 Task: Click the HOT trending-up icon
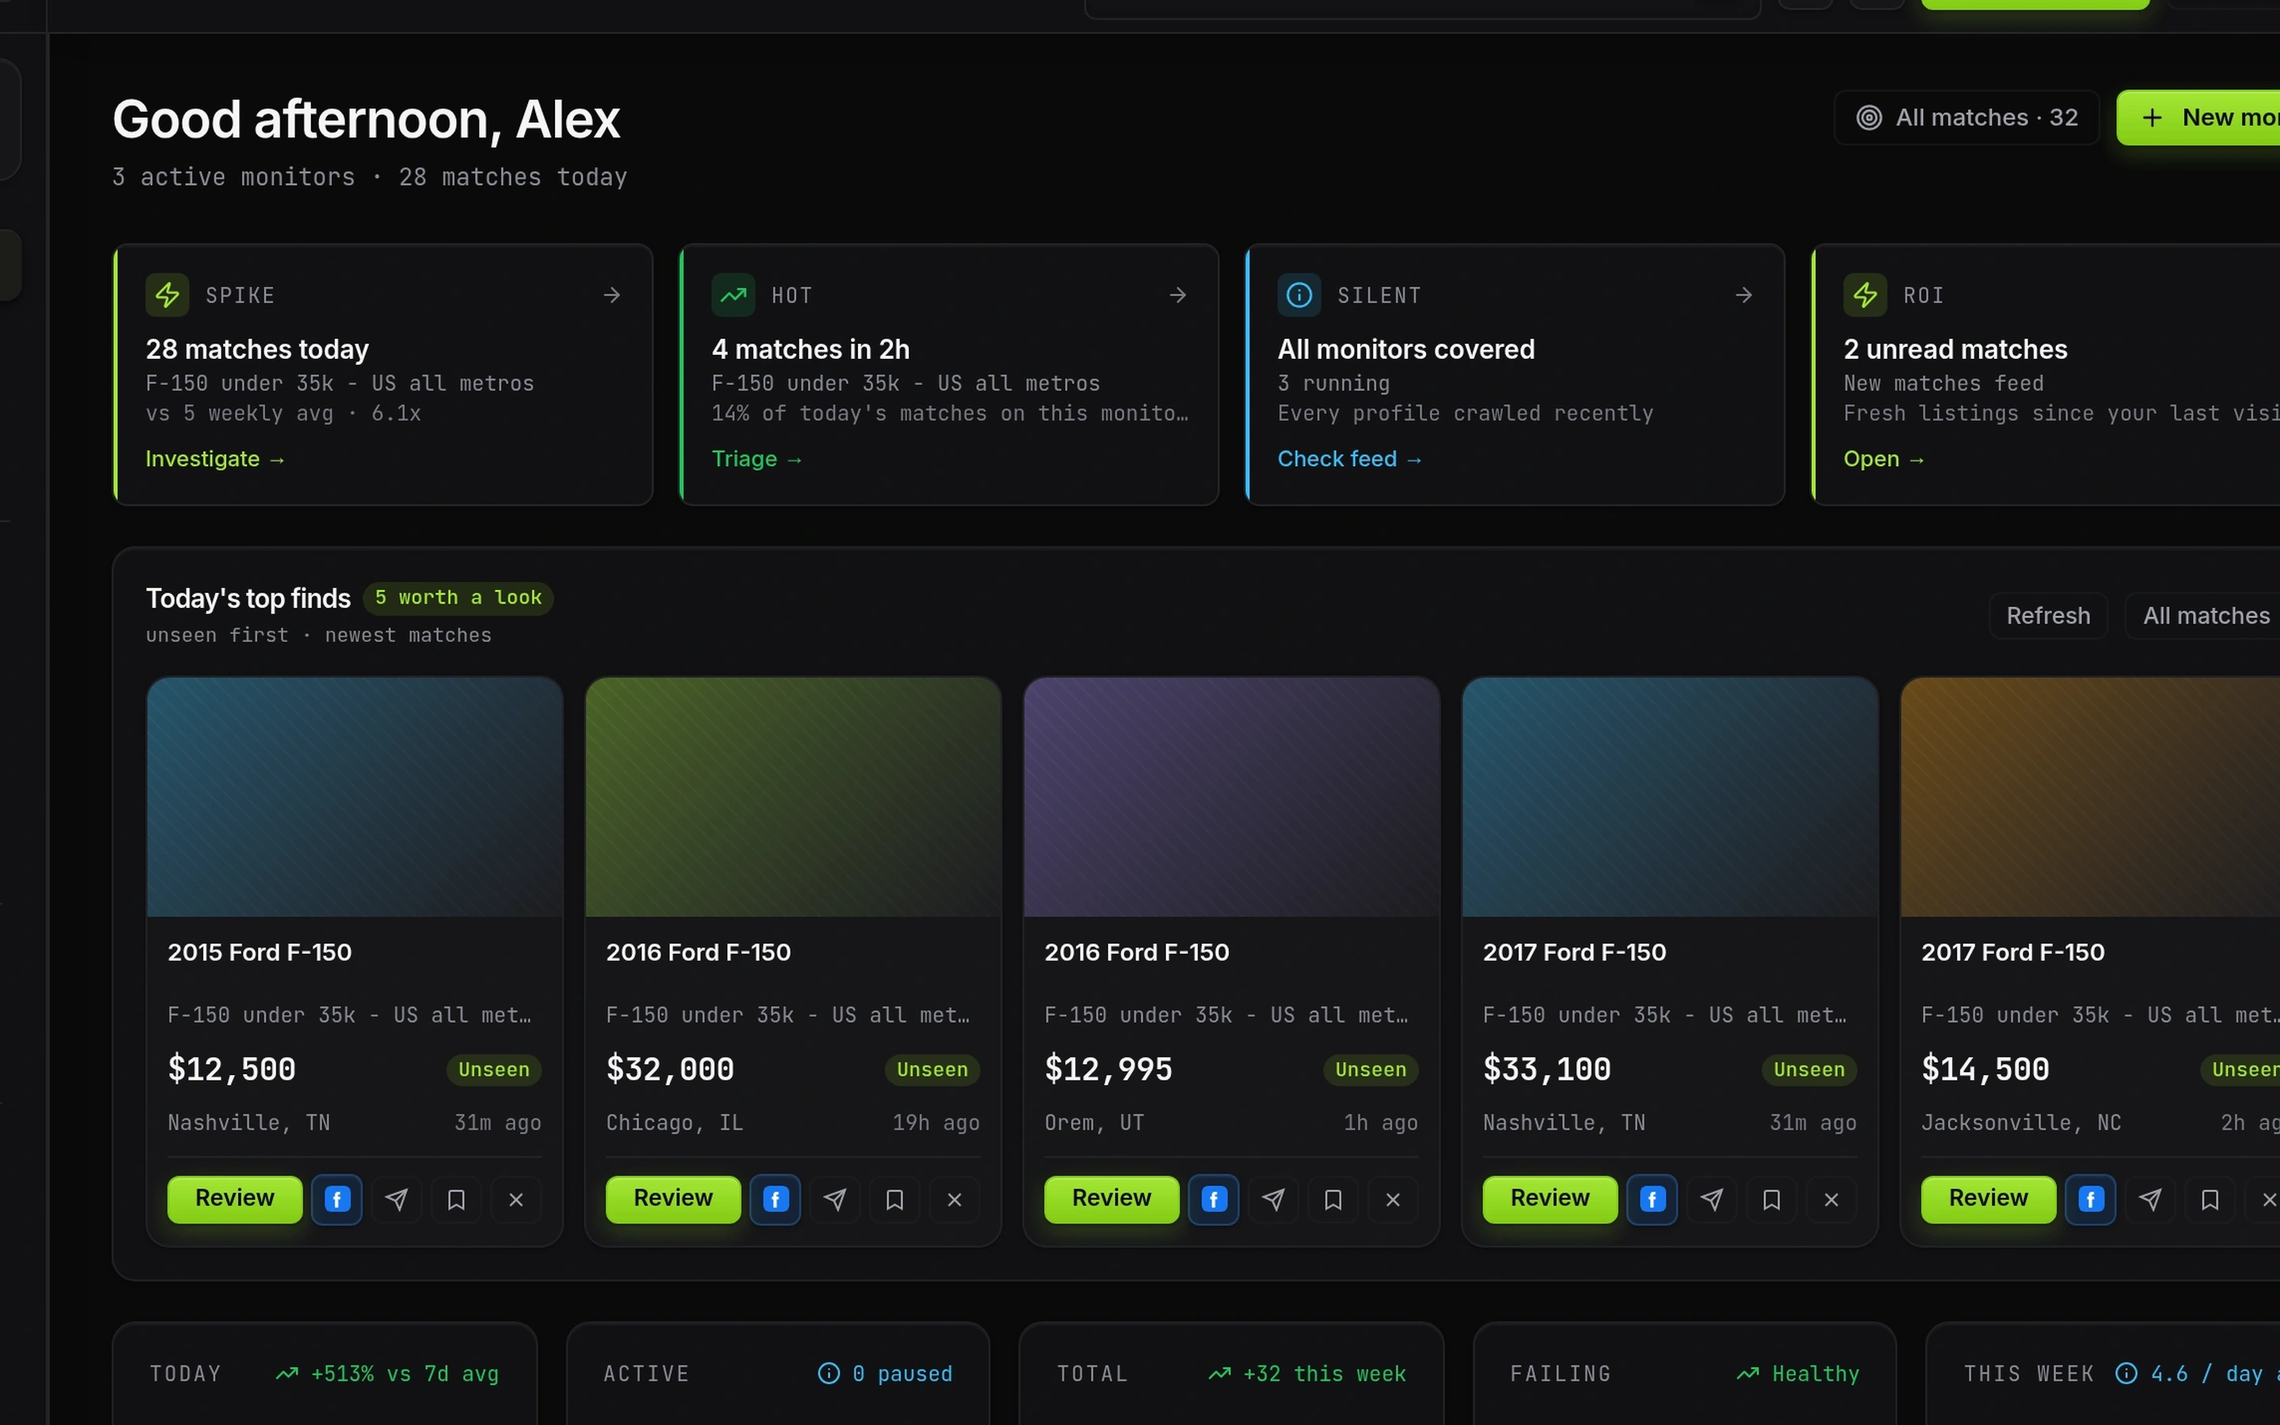[733, 295]
